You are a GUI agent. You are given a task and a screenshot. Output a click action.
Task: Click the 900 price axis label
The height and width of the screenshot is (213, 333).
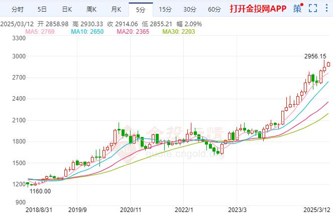21,202
